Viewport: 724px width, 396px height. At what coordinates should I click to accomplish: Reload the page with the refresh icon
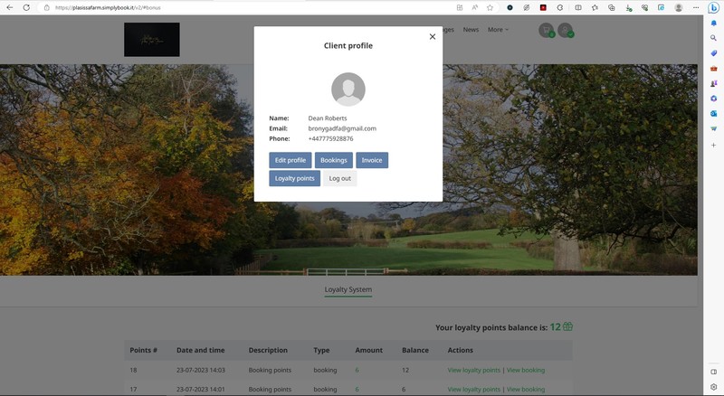[26, 7]
